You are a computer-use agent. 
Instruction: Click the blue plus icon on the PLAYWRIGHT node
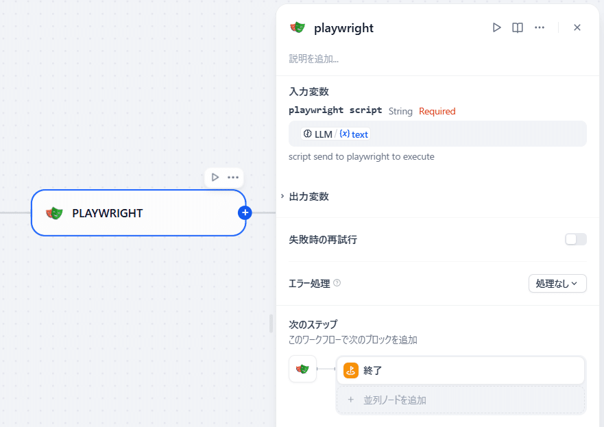(x=245, y=212)
